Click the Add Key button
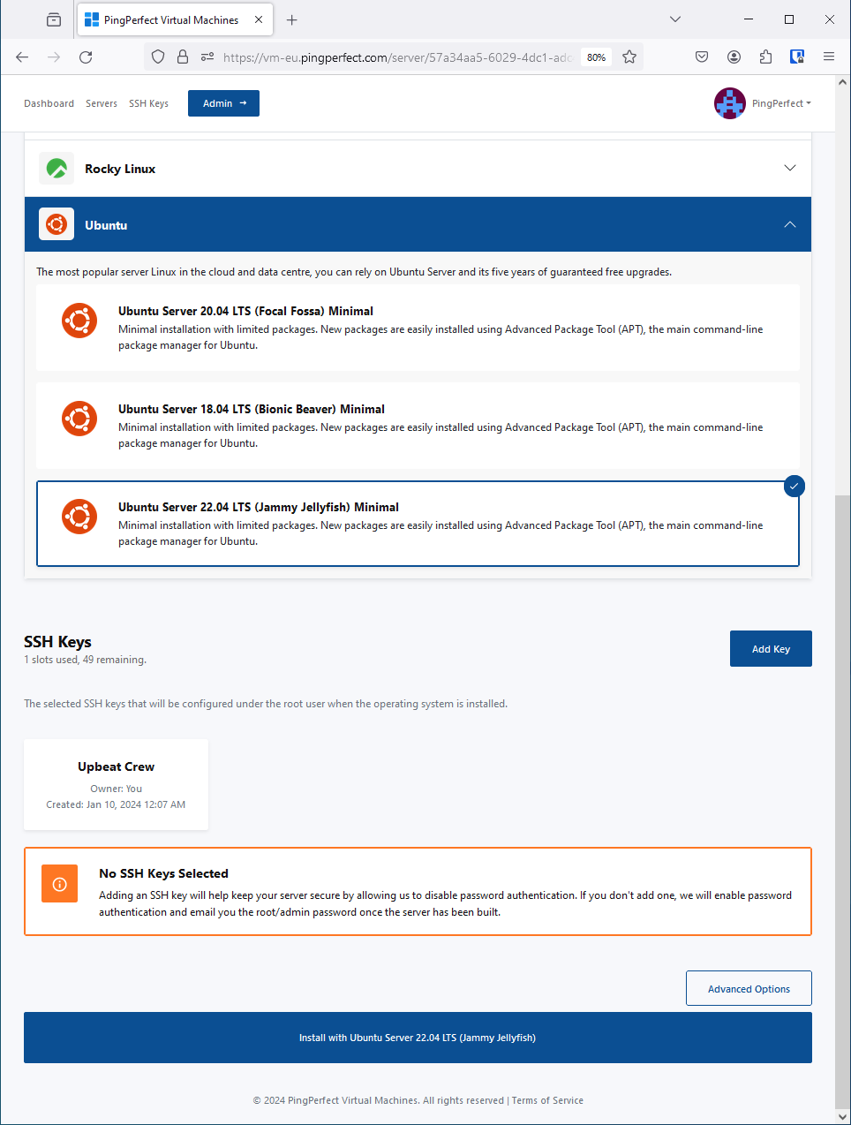Viewport: 851px width, 1125px height. click(x=770, y=649)
